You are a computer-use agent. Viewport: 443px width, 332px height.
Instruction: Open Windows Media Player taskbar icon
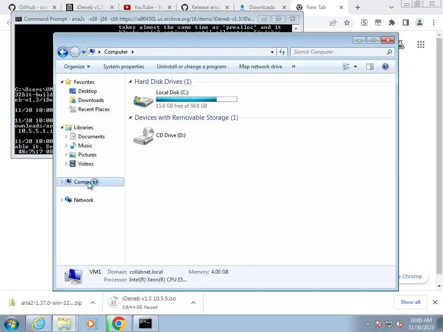91,323
